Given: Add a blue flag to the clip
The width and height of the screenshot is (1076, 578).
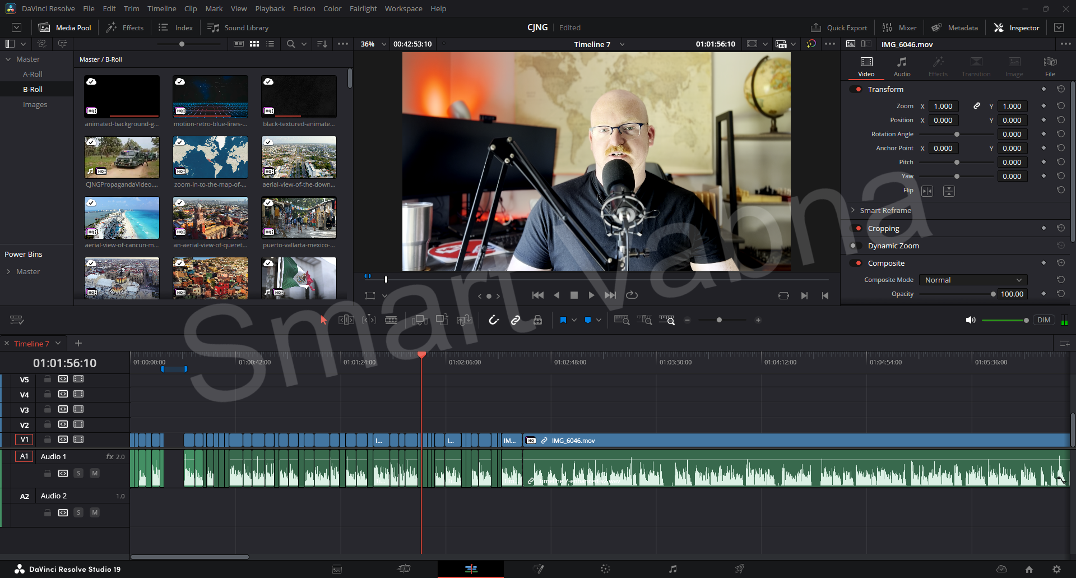Looking at the screenshot, I should pyautogui.click(x=563, y=320).
